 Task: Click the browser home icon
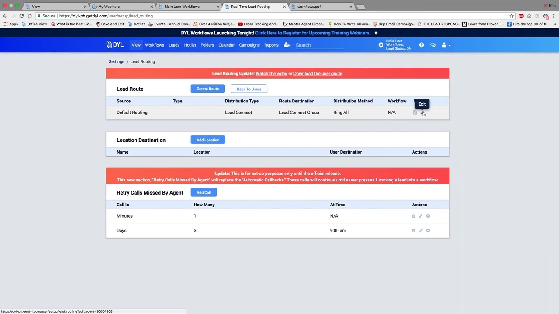[30, 16]
